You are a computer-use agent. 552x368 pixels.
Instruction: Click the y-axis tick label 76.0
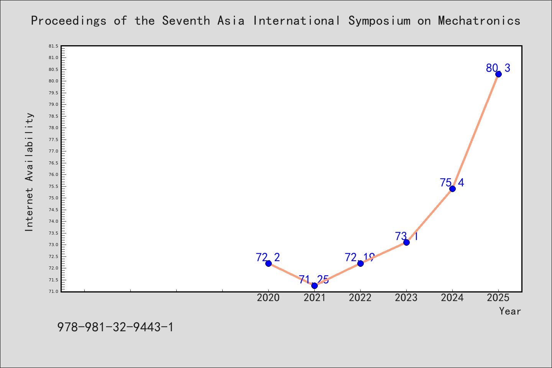pos(53,174)
